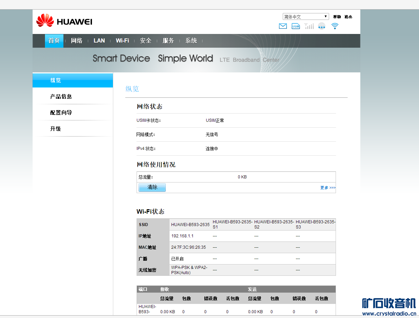
Task: Click the 更多 >>> more link
Action: (328, 188)
